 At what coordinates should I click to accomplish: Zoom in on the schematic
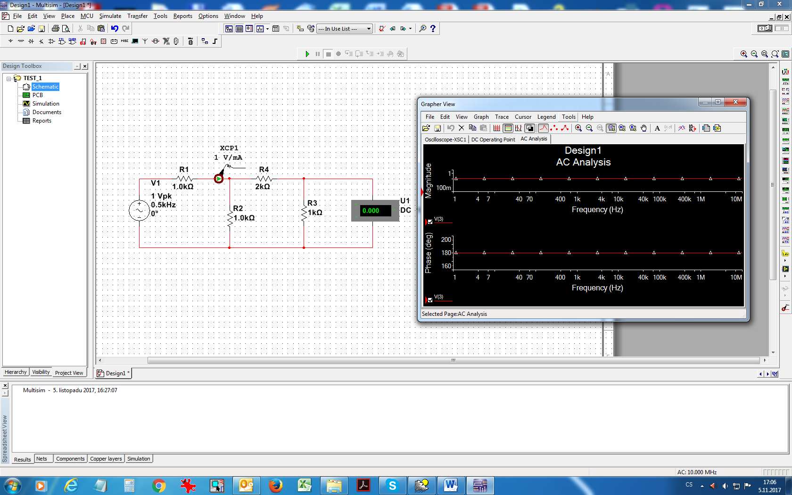coord(744,54)
